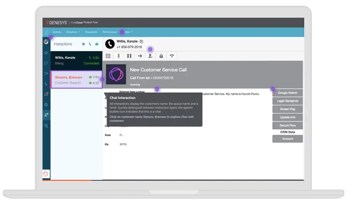
Task: Click the star favorites icon in sidebar
Action: 46,52
